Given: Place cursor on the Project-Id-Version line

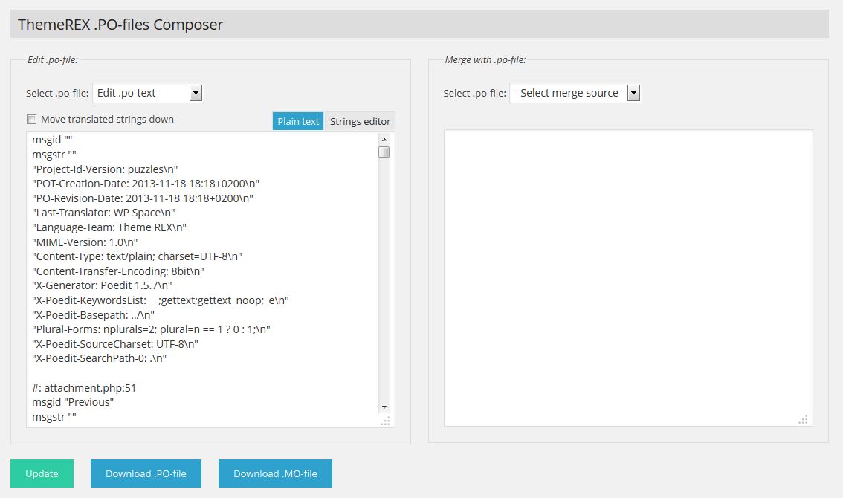Looking at the screenshot, I should tap(105, 169).
